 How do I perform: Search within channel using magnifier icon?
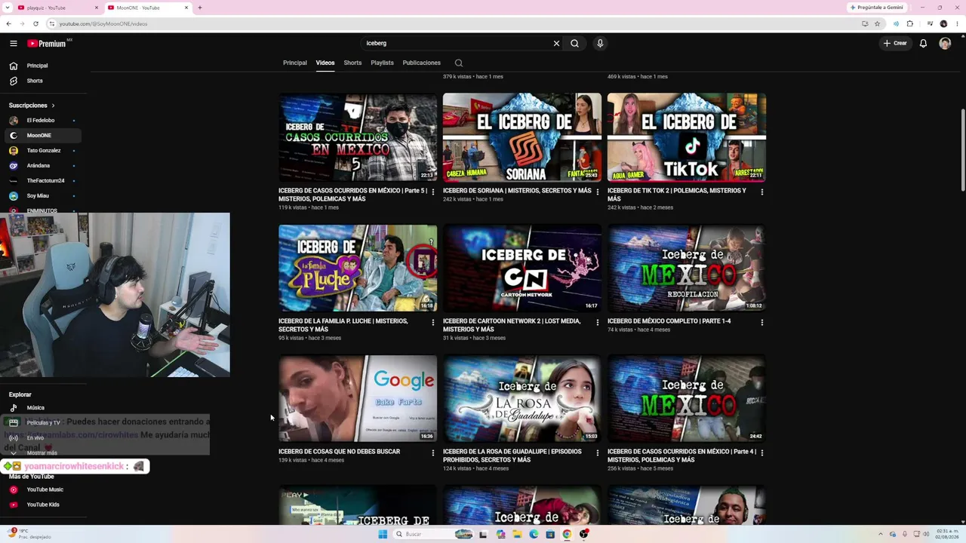pyautogui.click(x=459, y=63)
